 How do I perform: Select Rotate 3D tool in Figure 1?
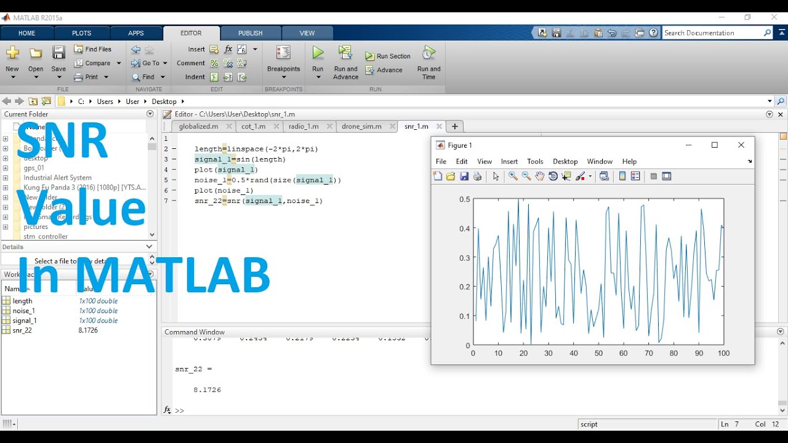point(553,176)
